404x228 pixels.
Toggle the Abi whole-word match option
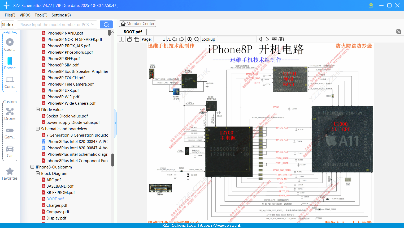click(274, 39)
